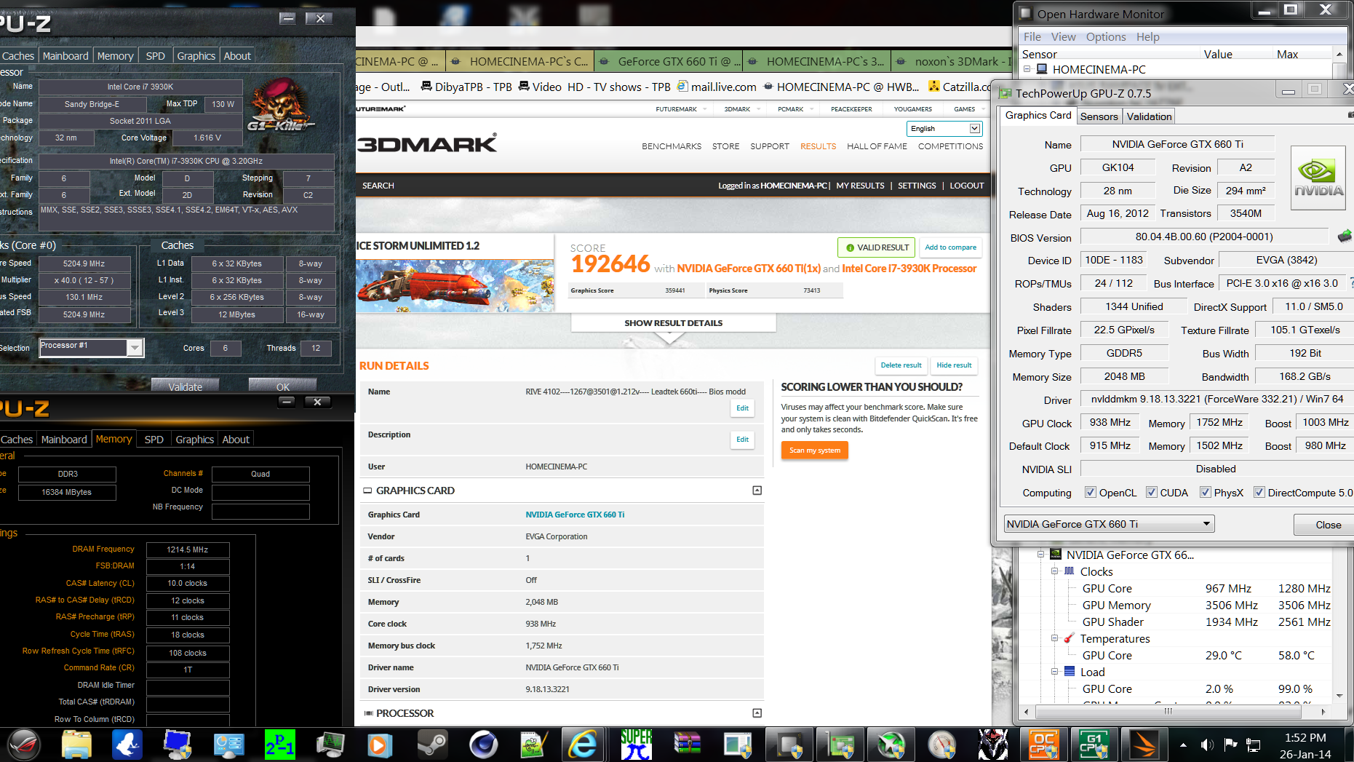
Task: Open the NVIDIA GeForce GTX 660 Ti link
Action: 575,515
